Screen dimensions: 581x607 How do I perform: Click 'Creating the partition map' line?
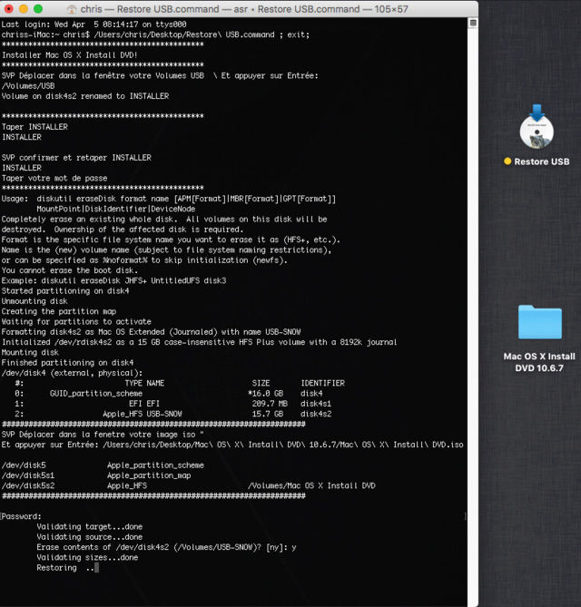pyautogui.click(x=59, y=311)
